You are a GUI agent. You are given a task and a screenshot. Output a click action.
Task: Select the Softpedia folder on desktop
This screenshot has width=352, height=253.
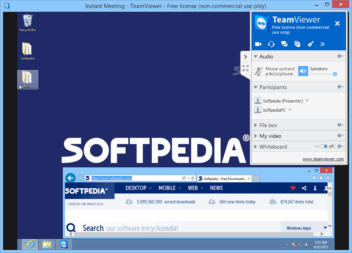28,51
